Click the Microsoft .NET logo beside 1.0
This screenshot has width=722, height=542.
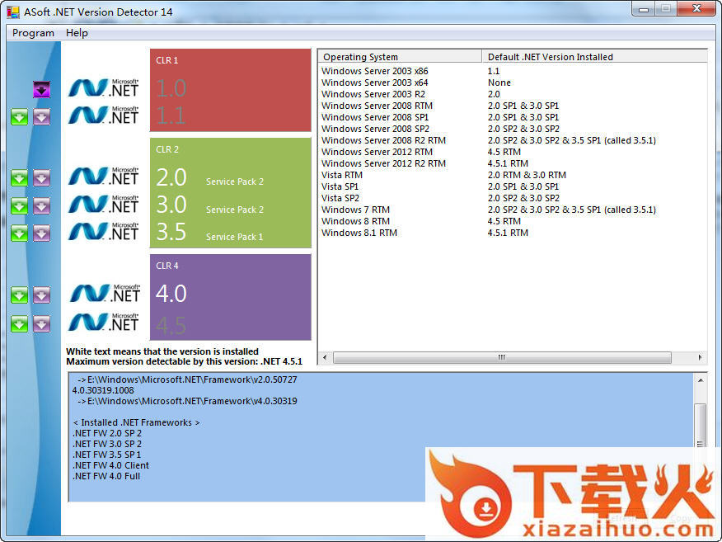tap(103, 87)
